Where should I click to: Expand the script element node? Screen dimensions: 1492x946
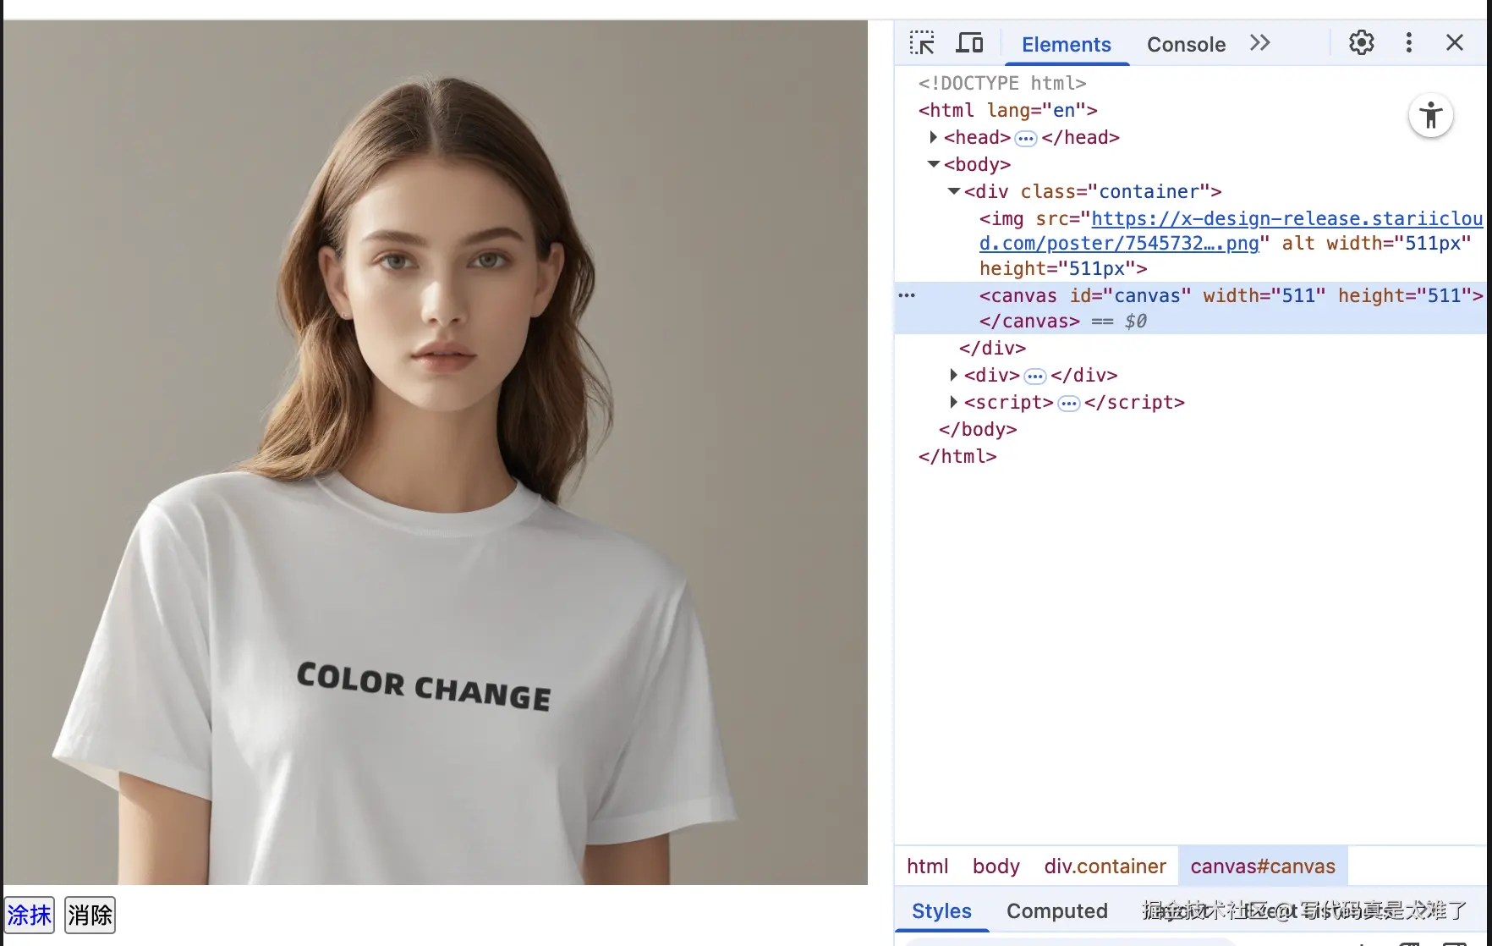(953, 402)
